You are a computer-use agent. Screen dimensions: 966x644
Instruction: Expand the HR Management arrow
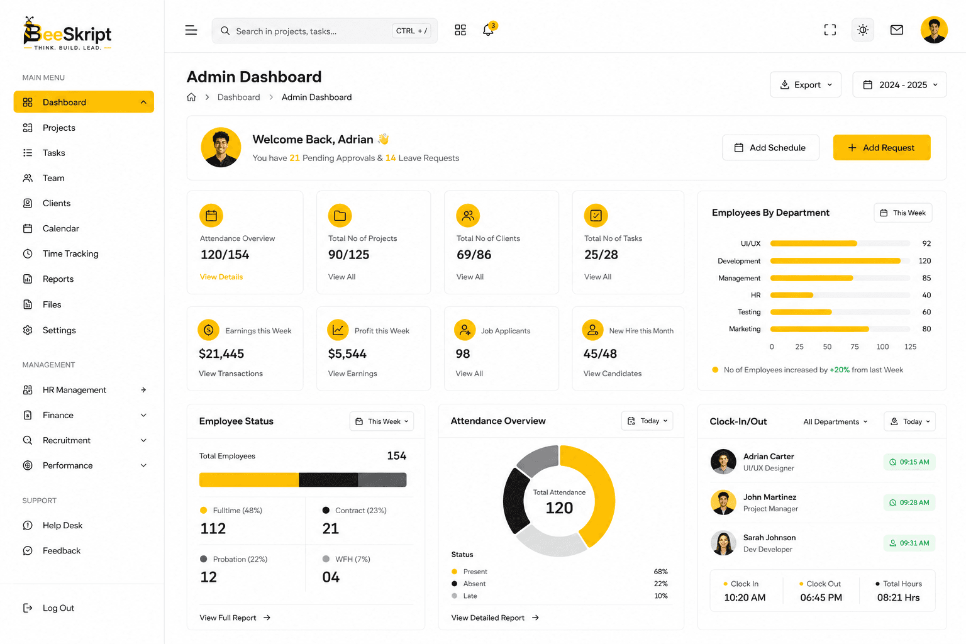coord(143,390)
